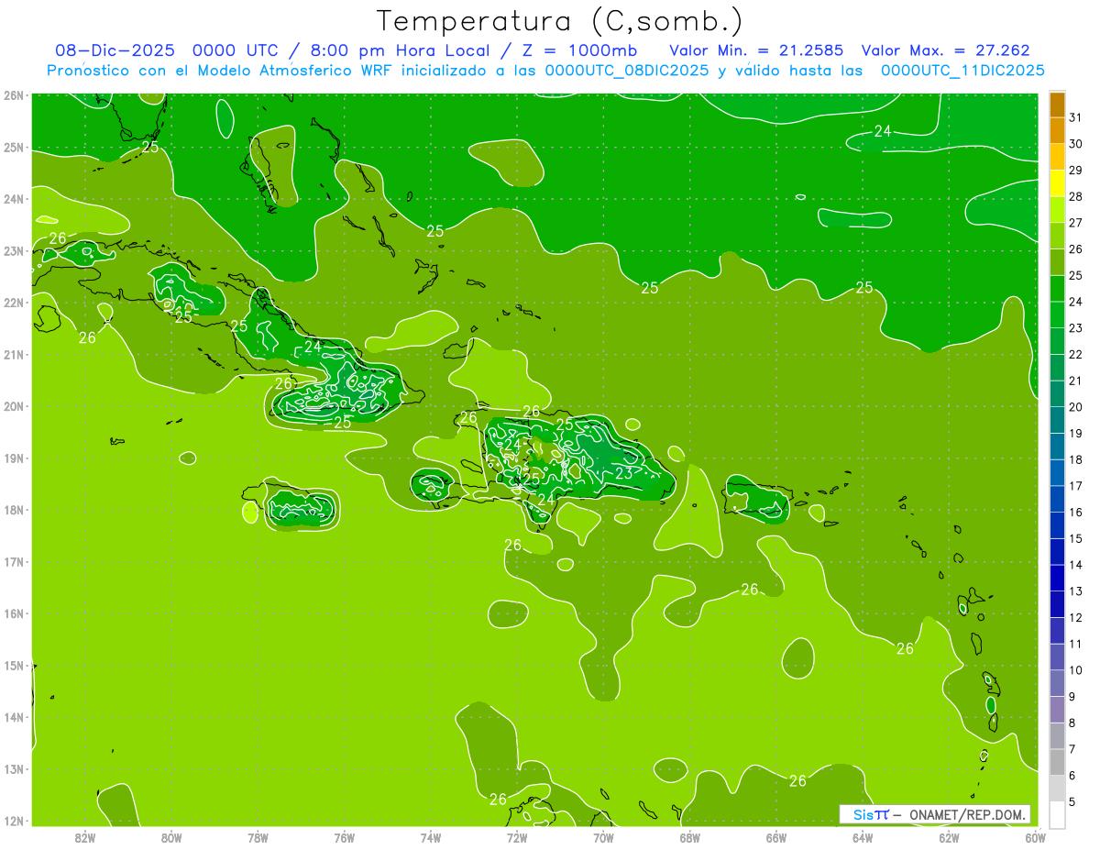1100x850 pixels.
Task: Click the 66W longitude axis label
Action: point(775,837)
